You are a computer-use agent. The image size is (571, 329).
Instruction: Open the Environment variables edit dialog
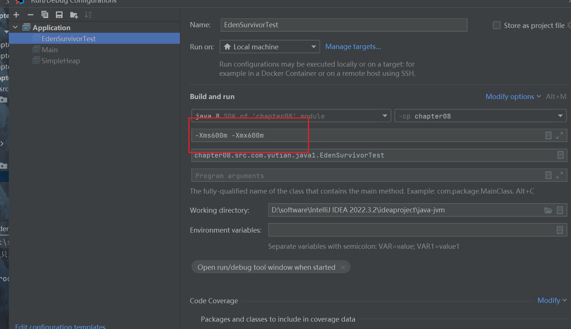560,230
